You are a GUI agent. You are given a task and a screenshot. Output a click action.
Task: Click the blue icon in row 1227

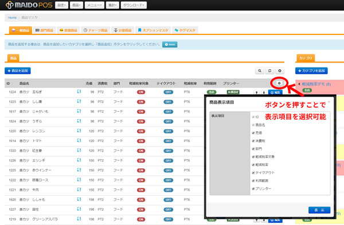coord(79,209)
